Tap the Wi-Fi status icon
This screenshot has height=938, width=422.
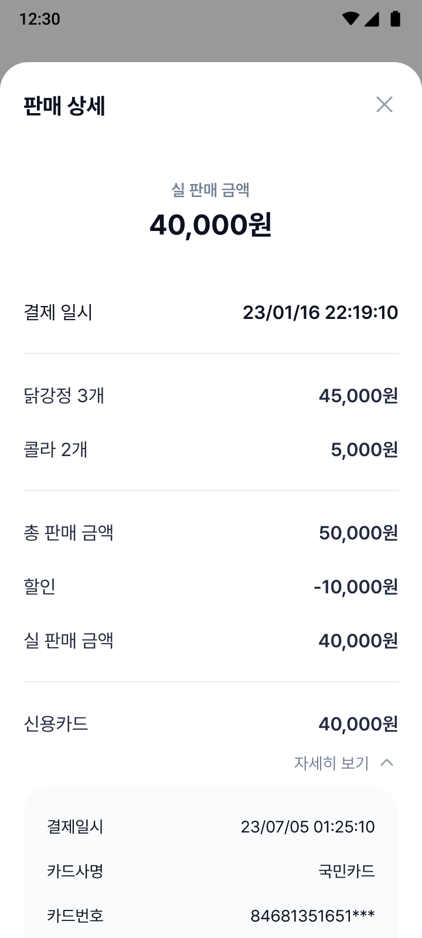pos(350,19)
